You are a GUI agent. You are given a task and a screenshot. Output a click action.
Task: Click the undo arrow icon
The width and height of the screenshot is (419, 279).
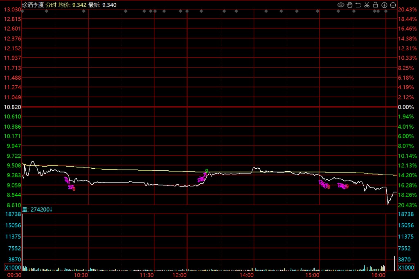click(x=358, y=5)
